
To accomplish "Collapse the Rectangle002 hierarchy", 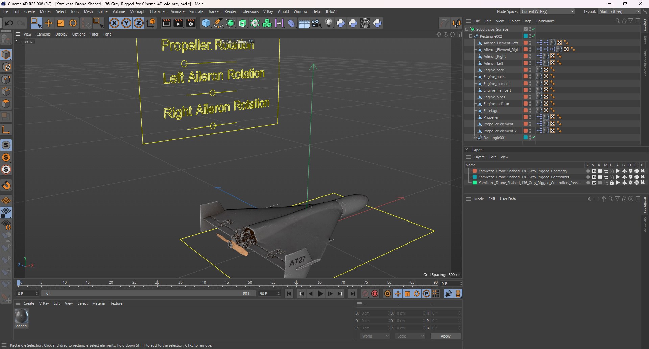I will pyautogui.click(x=471, y=36).
